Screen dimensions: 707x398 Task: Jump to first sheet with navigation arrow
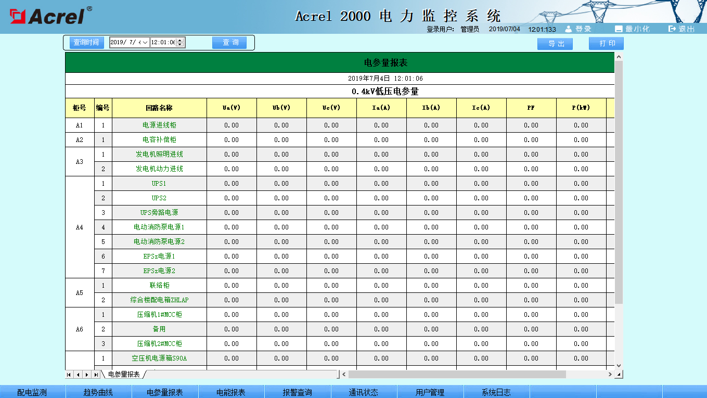[69, 375]
